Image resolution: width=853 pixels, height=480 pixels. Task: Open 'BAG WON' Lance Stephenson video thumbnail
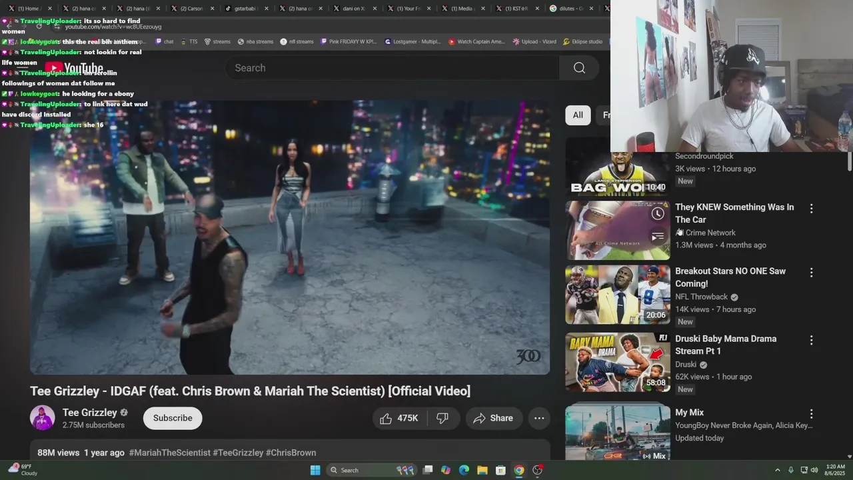618,173
